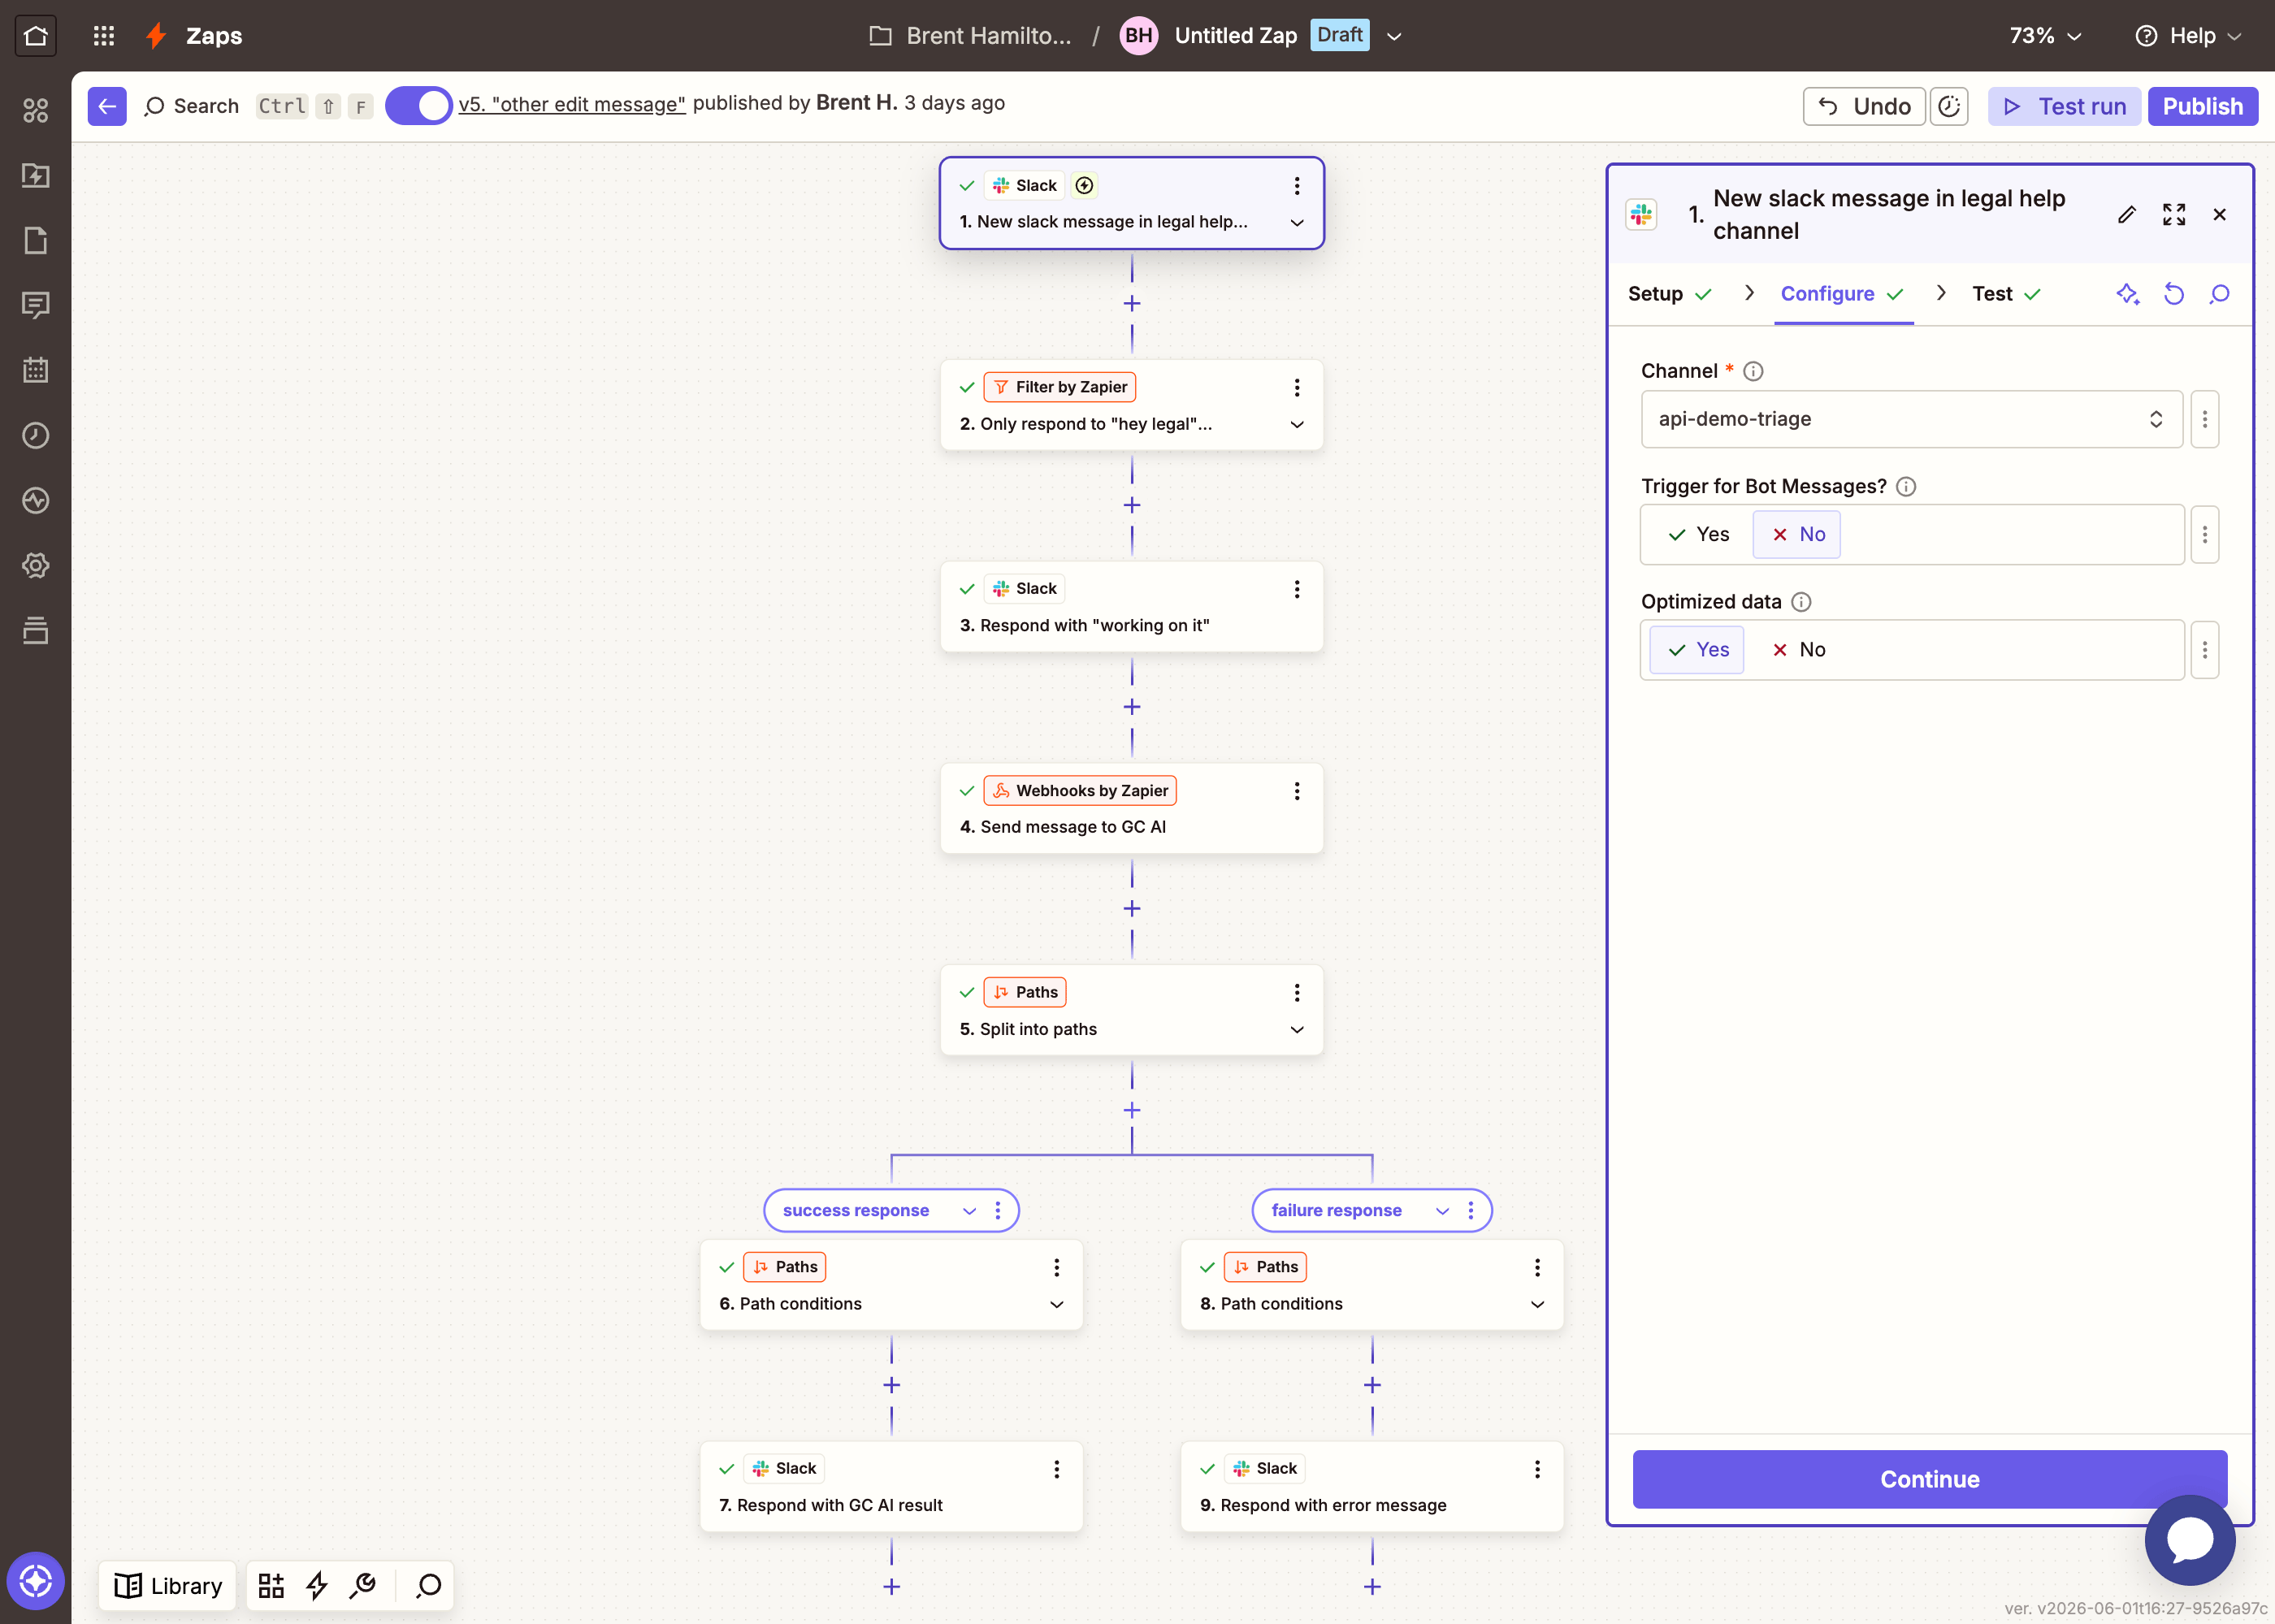The width and height of the screenshot is (2275, 1624).
Task: Open the calendar icon in left sidebar
Action: pyautogui.click(x=36, y=370)
